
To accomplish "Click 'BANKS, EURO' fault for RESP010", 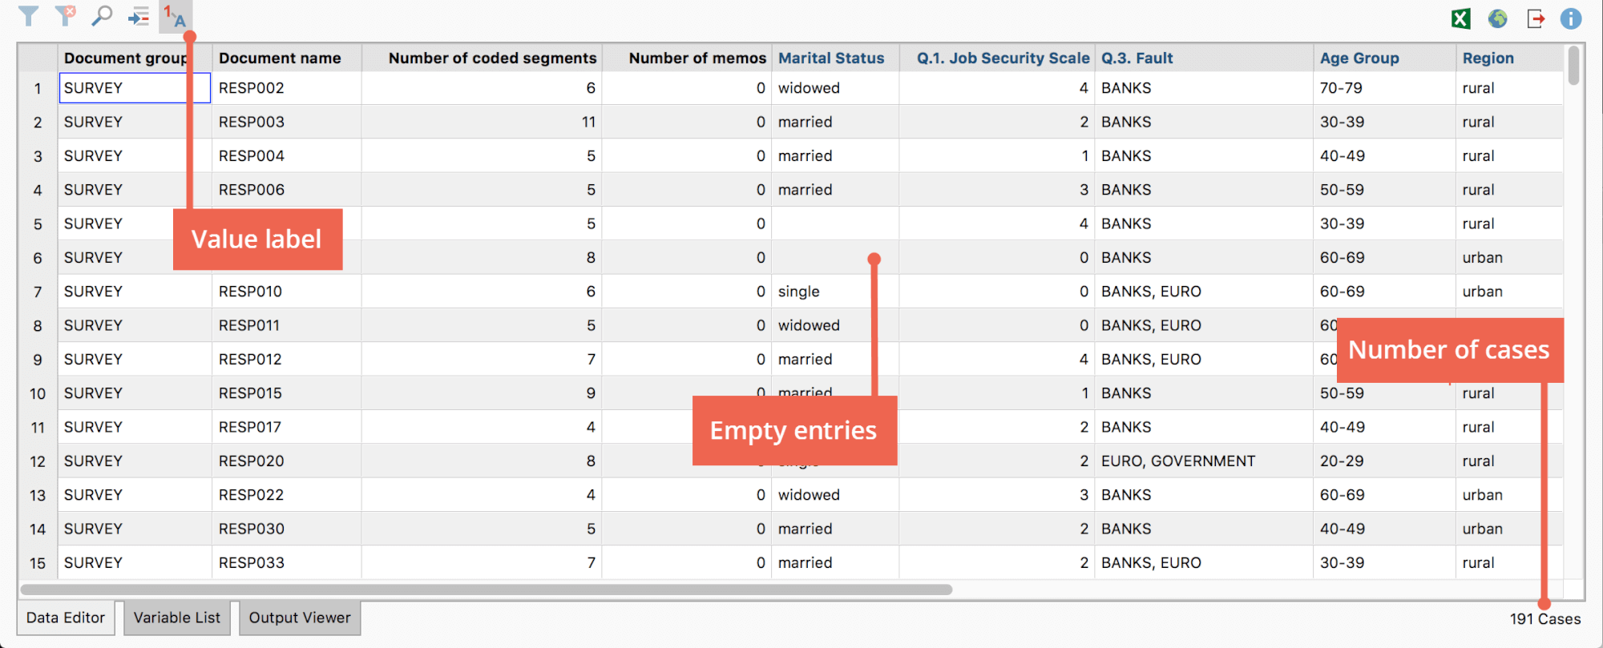I will (1151, 292).
